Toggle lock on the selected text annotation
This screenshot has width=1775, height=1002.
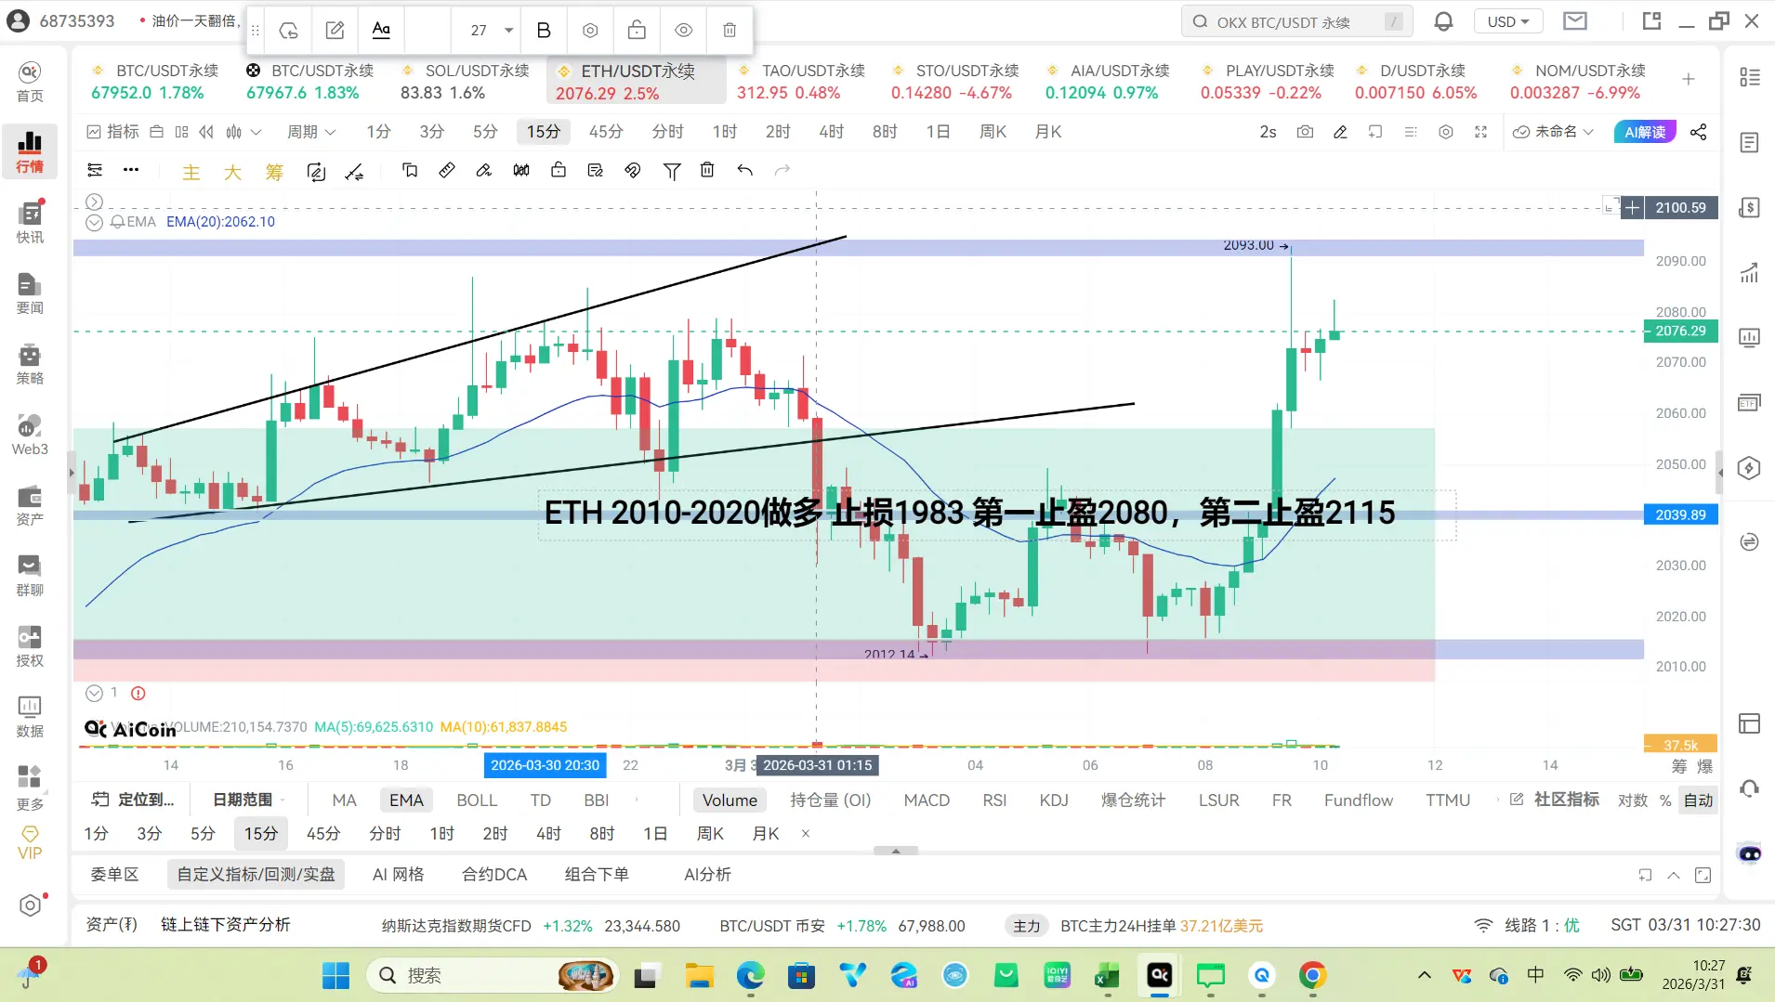[637, 31]
